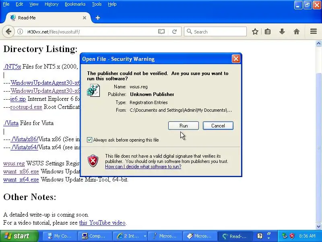Go to Firefox Home page

pos(297,32)
